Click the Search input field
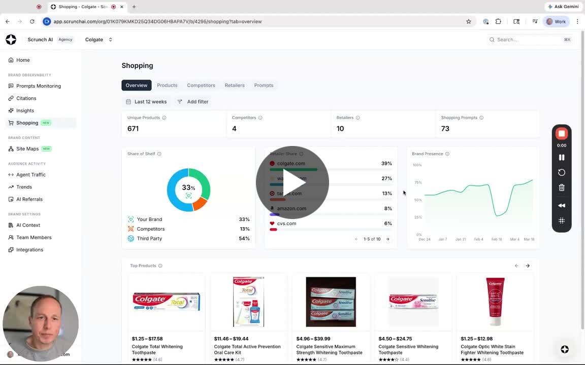Viewport: 585px width, 365px height. (528, 40)
